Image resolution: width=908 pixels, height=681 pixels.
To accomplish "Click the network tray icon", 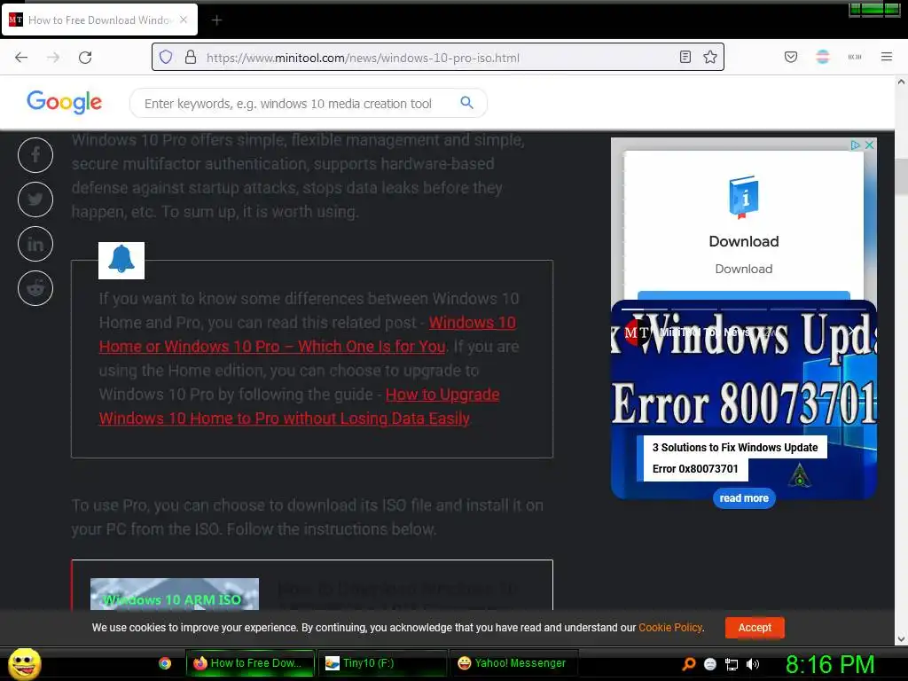I will click(732, 664).
